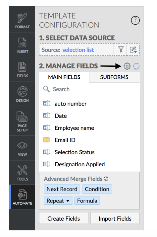Refresh fields with the blue sync icon
This screenshot has width=157, height=237.
pos(136,66)
